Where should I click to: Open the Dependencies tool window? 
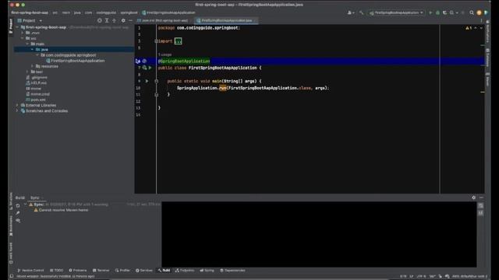click(x=232, y=271)
